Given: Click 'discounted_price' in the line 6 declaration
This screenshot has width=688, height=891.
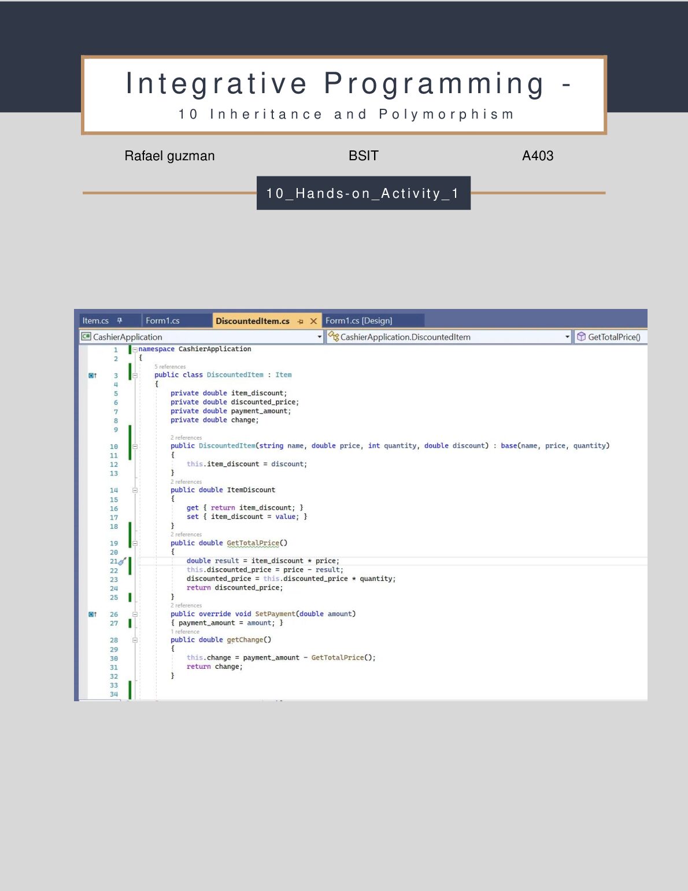Looking at the screenshot, I should [264, 402].
